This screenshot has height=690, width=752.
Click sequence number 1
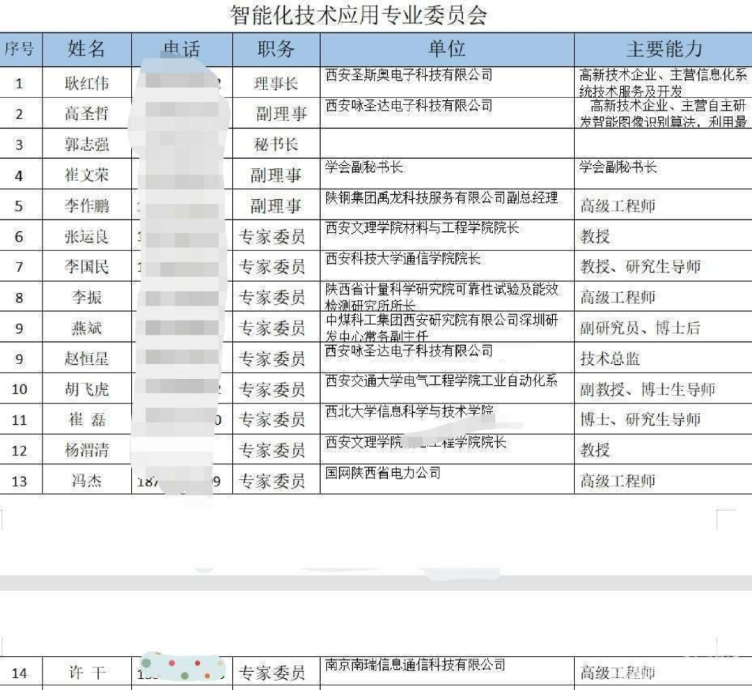tap(19, 84)
